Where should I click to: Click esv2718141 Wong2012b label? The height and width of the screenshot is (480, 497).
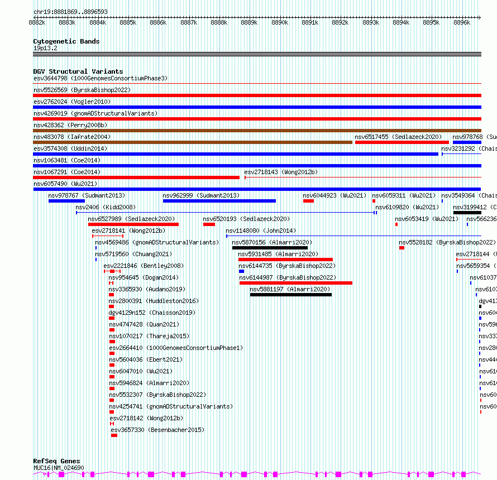128,231
